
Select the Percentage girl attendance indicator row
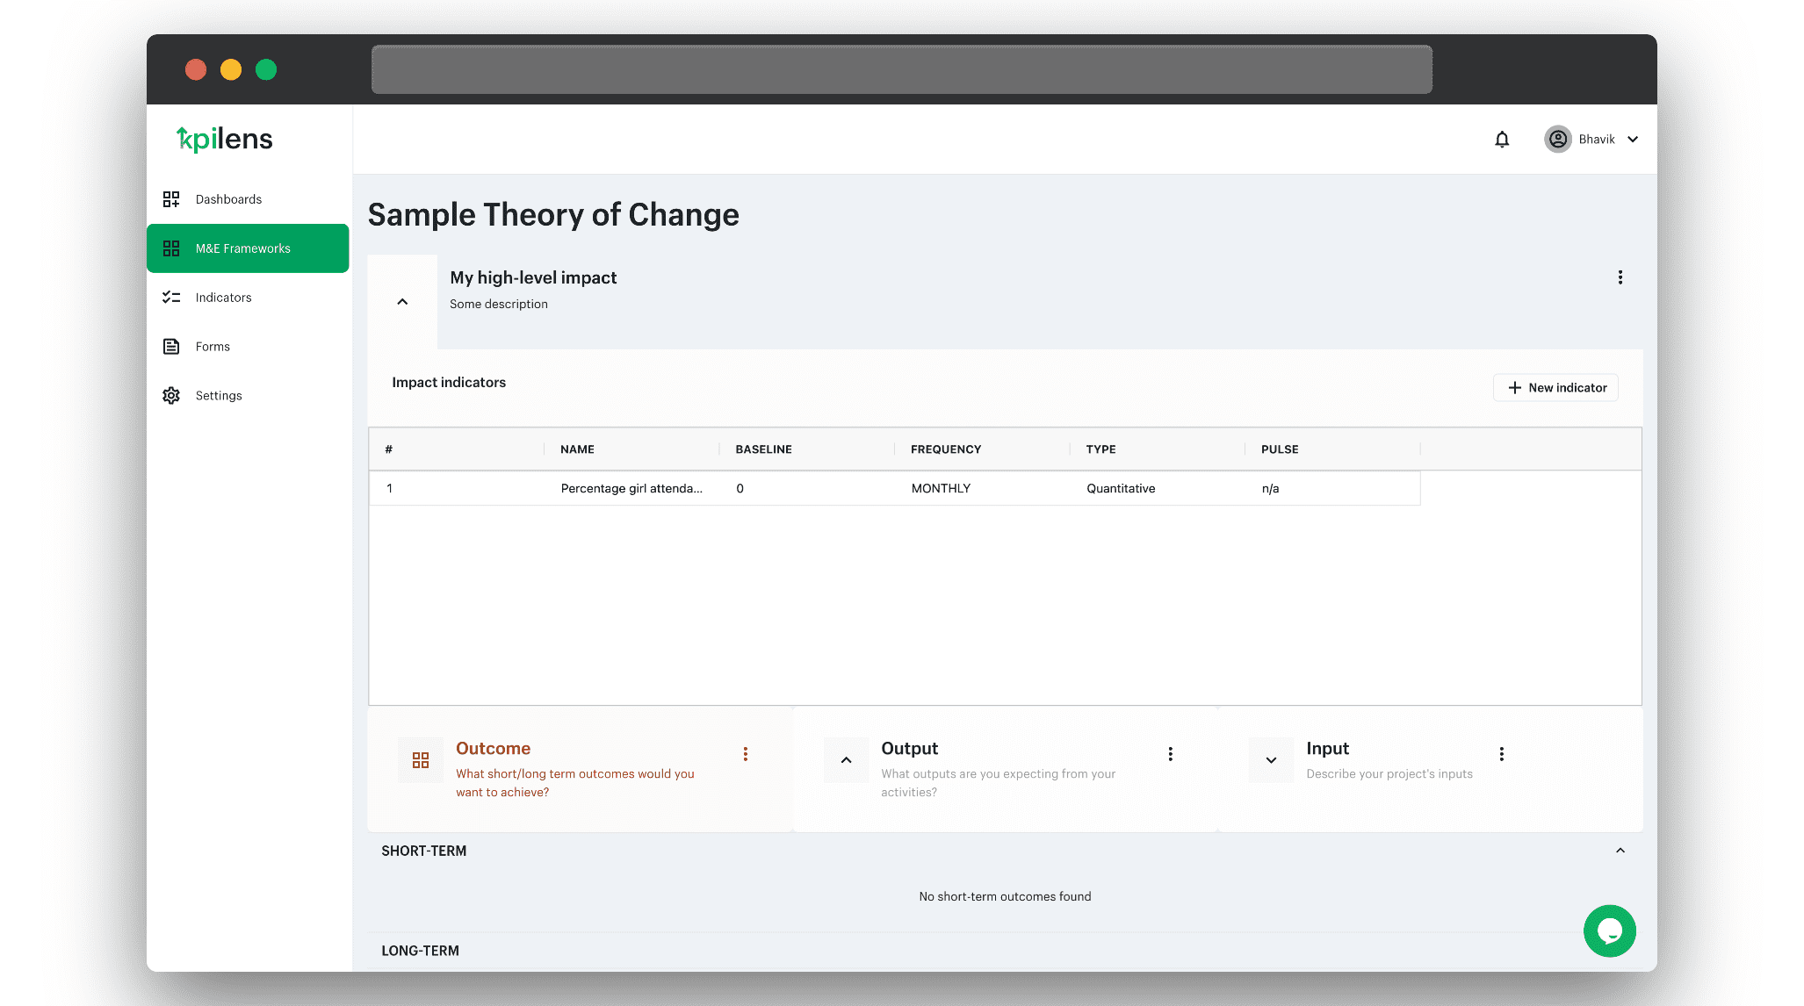click(631, 489)
